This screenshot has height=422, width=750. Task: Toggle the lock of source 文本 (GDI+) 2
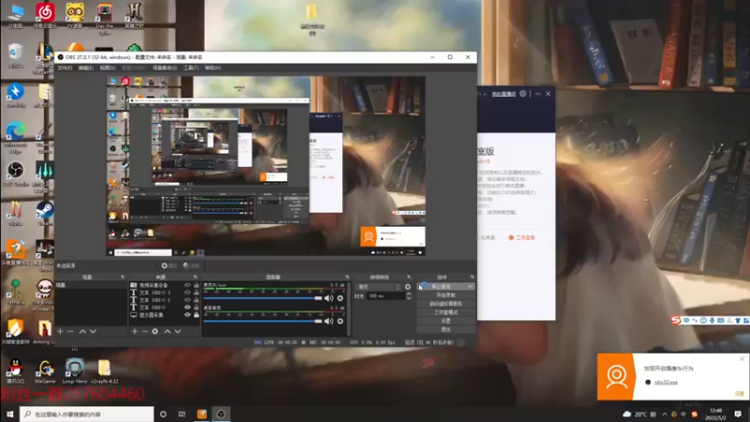196,300
